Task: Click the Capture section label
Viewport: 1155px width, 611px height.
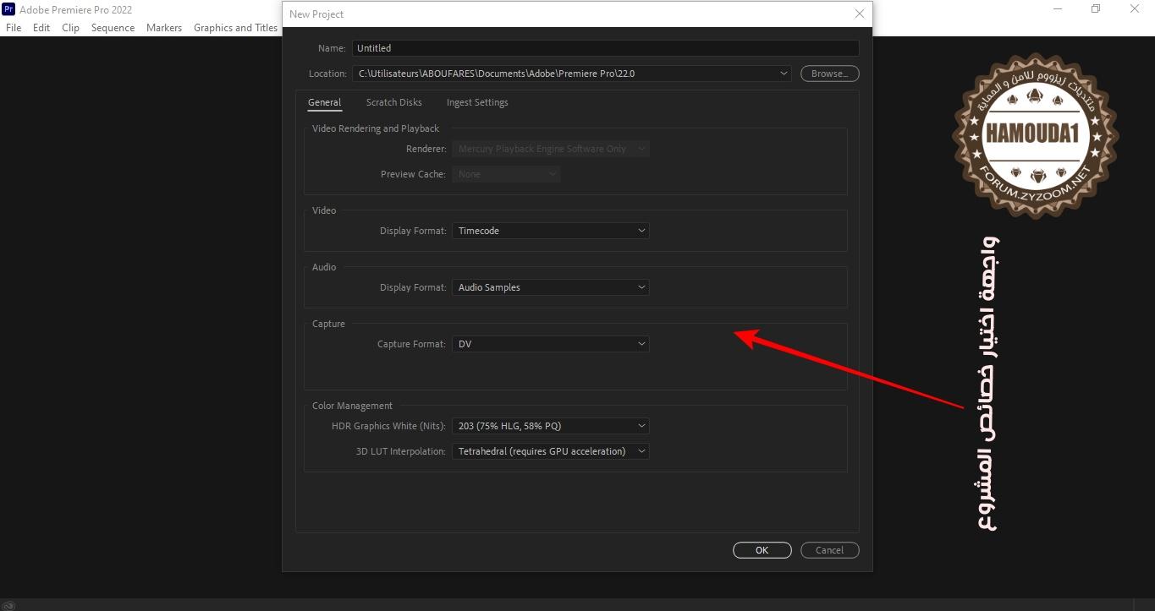Action: [328, 324]
